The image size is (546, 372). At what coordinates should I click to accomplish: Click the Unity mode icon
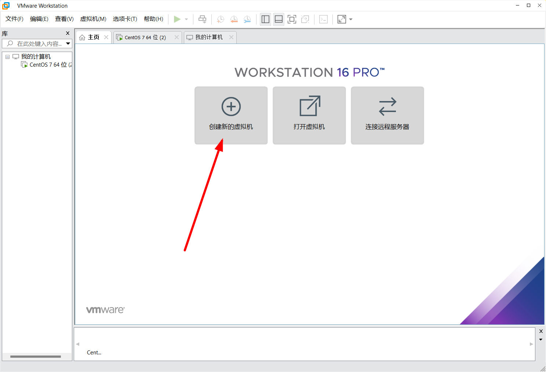pyautogui.click(x=305, y=19)
